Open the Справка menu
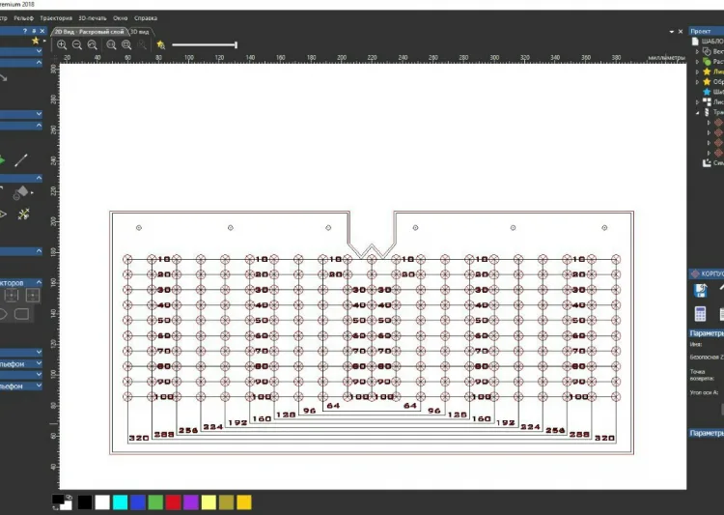 tap(146, 18)
